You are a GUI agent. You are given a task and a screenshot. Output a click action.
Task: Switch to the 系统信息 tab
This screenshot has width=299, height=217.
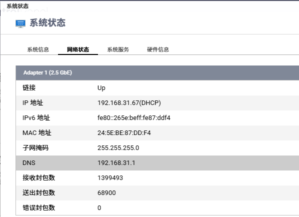click(38, 49)
